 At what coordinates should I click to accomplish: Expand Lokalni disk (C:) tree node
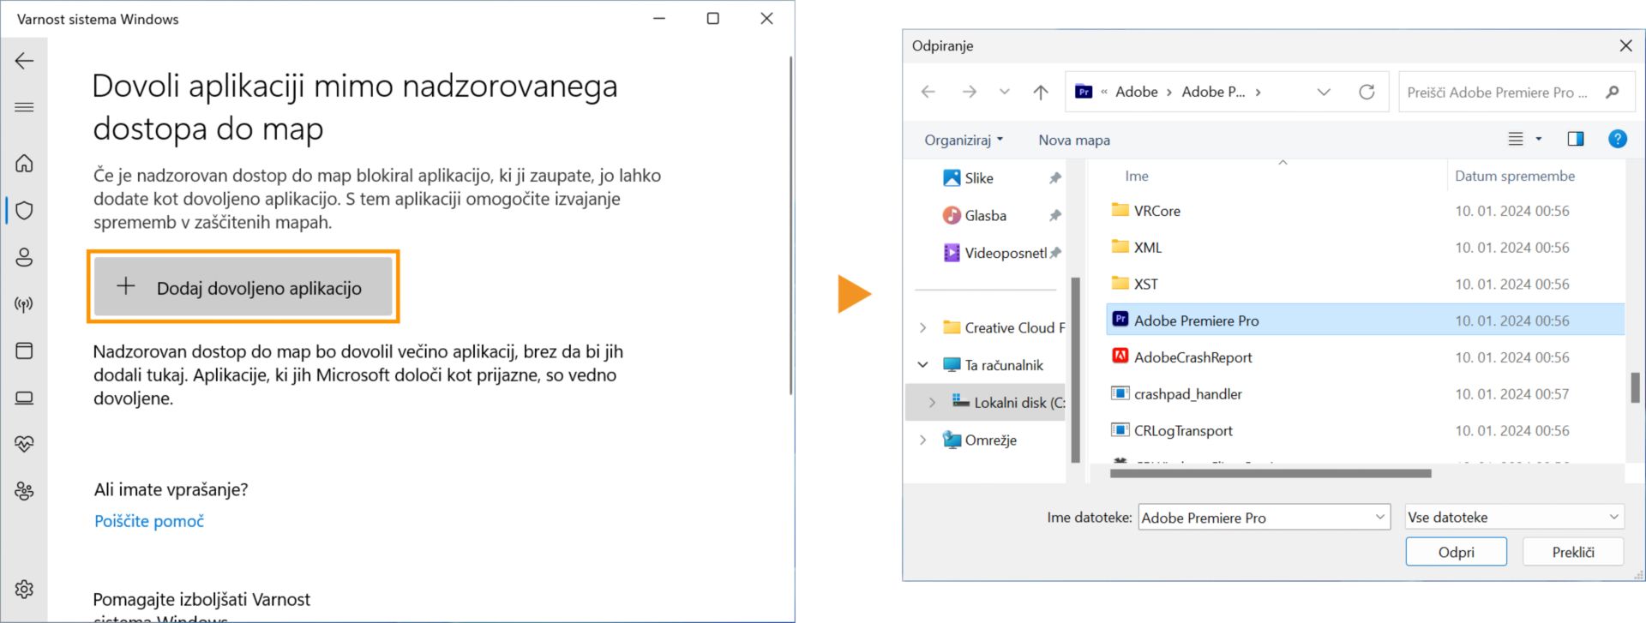click(x=932, y=402)
